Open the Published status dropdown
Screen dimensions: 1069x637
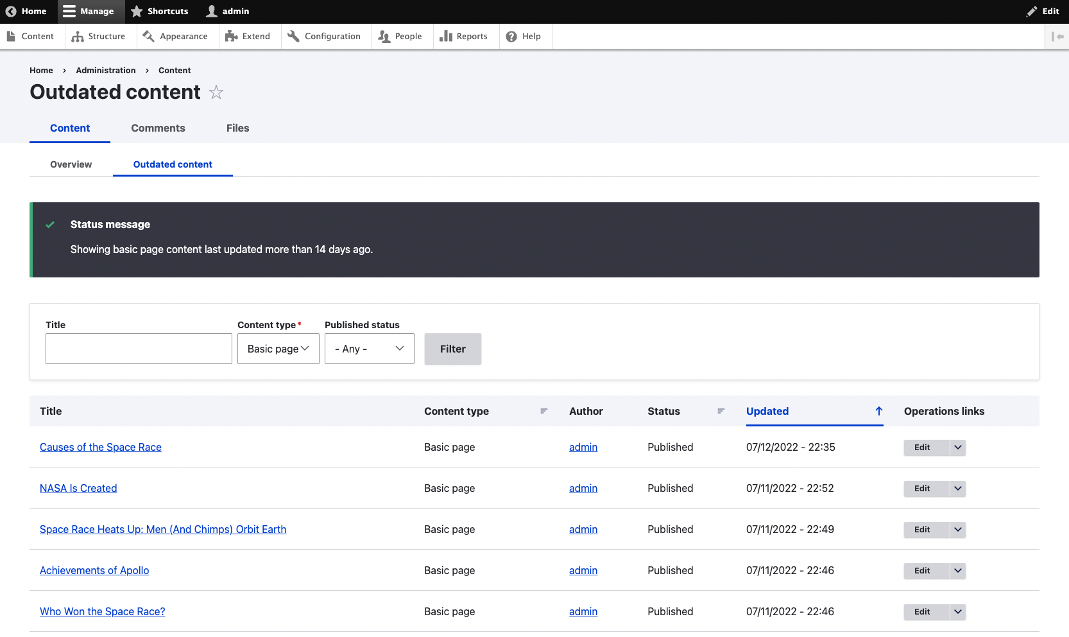[369, 349]
